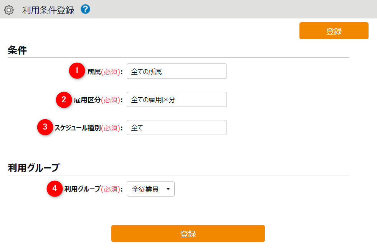Select the red number 3 badge
This screenshot has width=377, height=250.
coord(45,128)
